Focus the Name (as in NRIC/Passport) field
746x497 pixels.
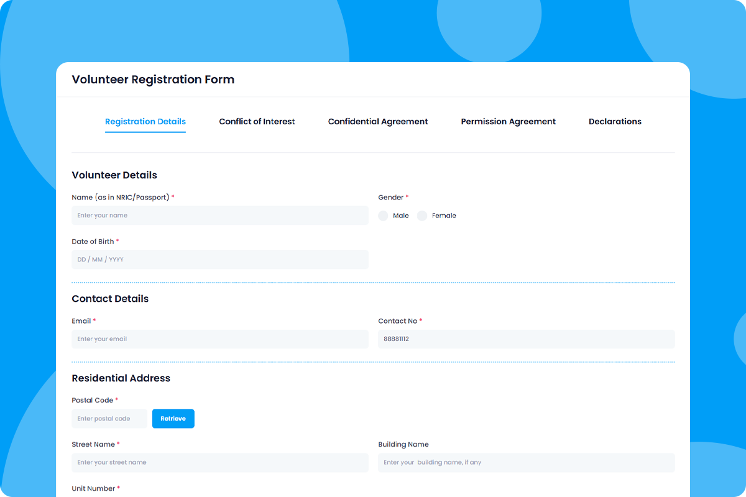tap(220, 216)
